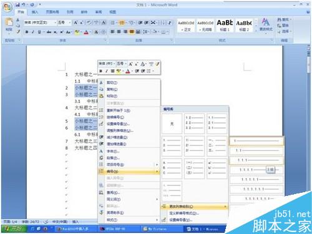This screenshot has width=312, height=234.
Task: Open Paragraph dialog launcher corner arrow
Action: tap(172, 40)
